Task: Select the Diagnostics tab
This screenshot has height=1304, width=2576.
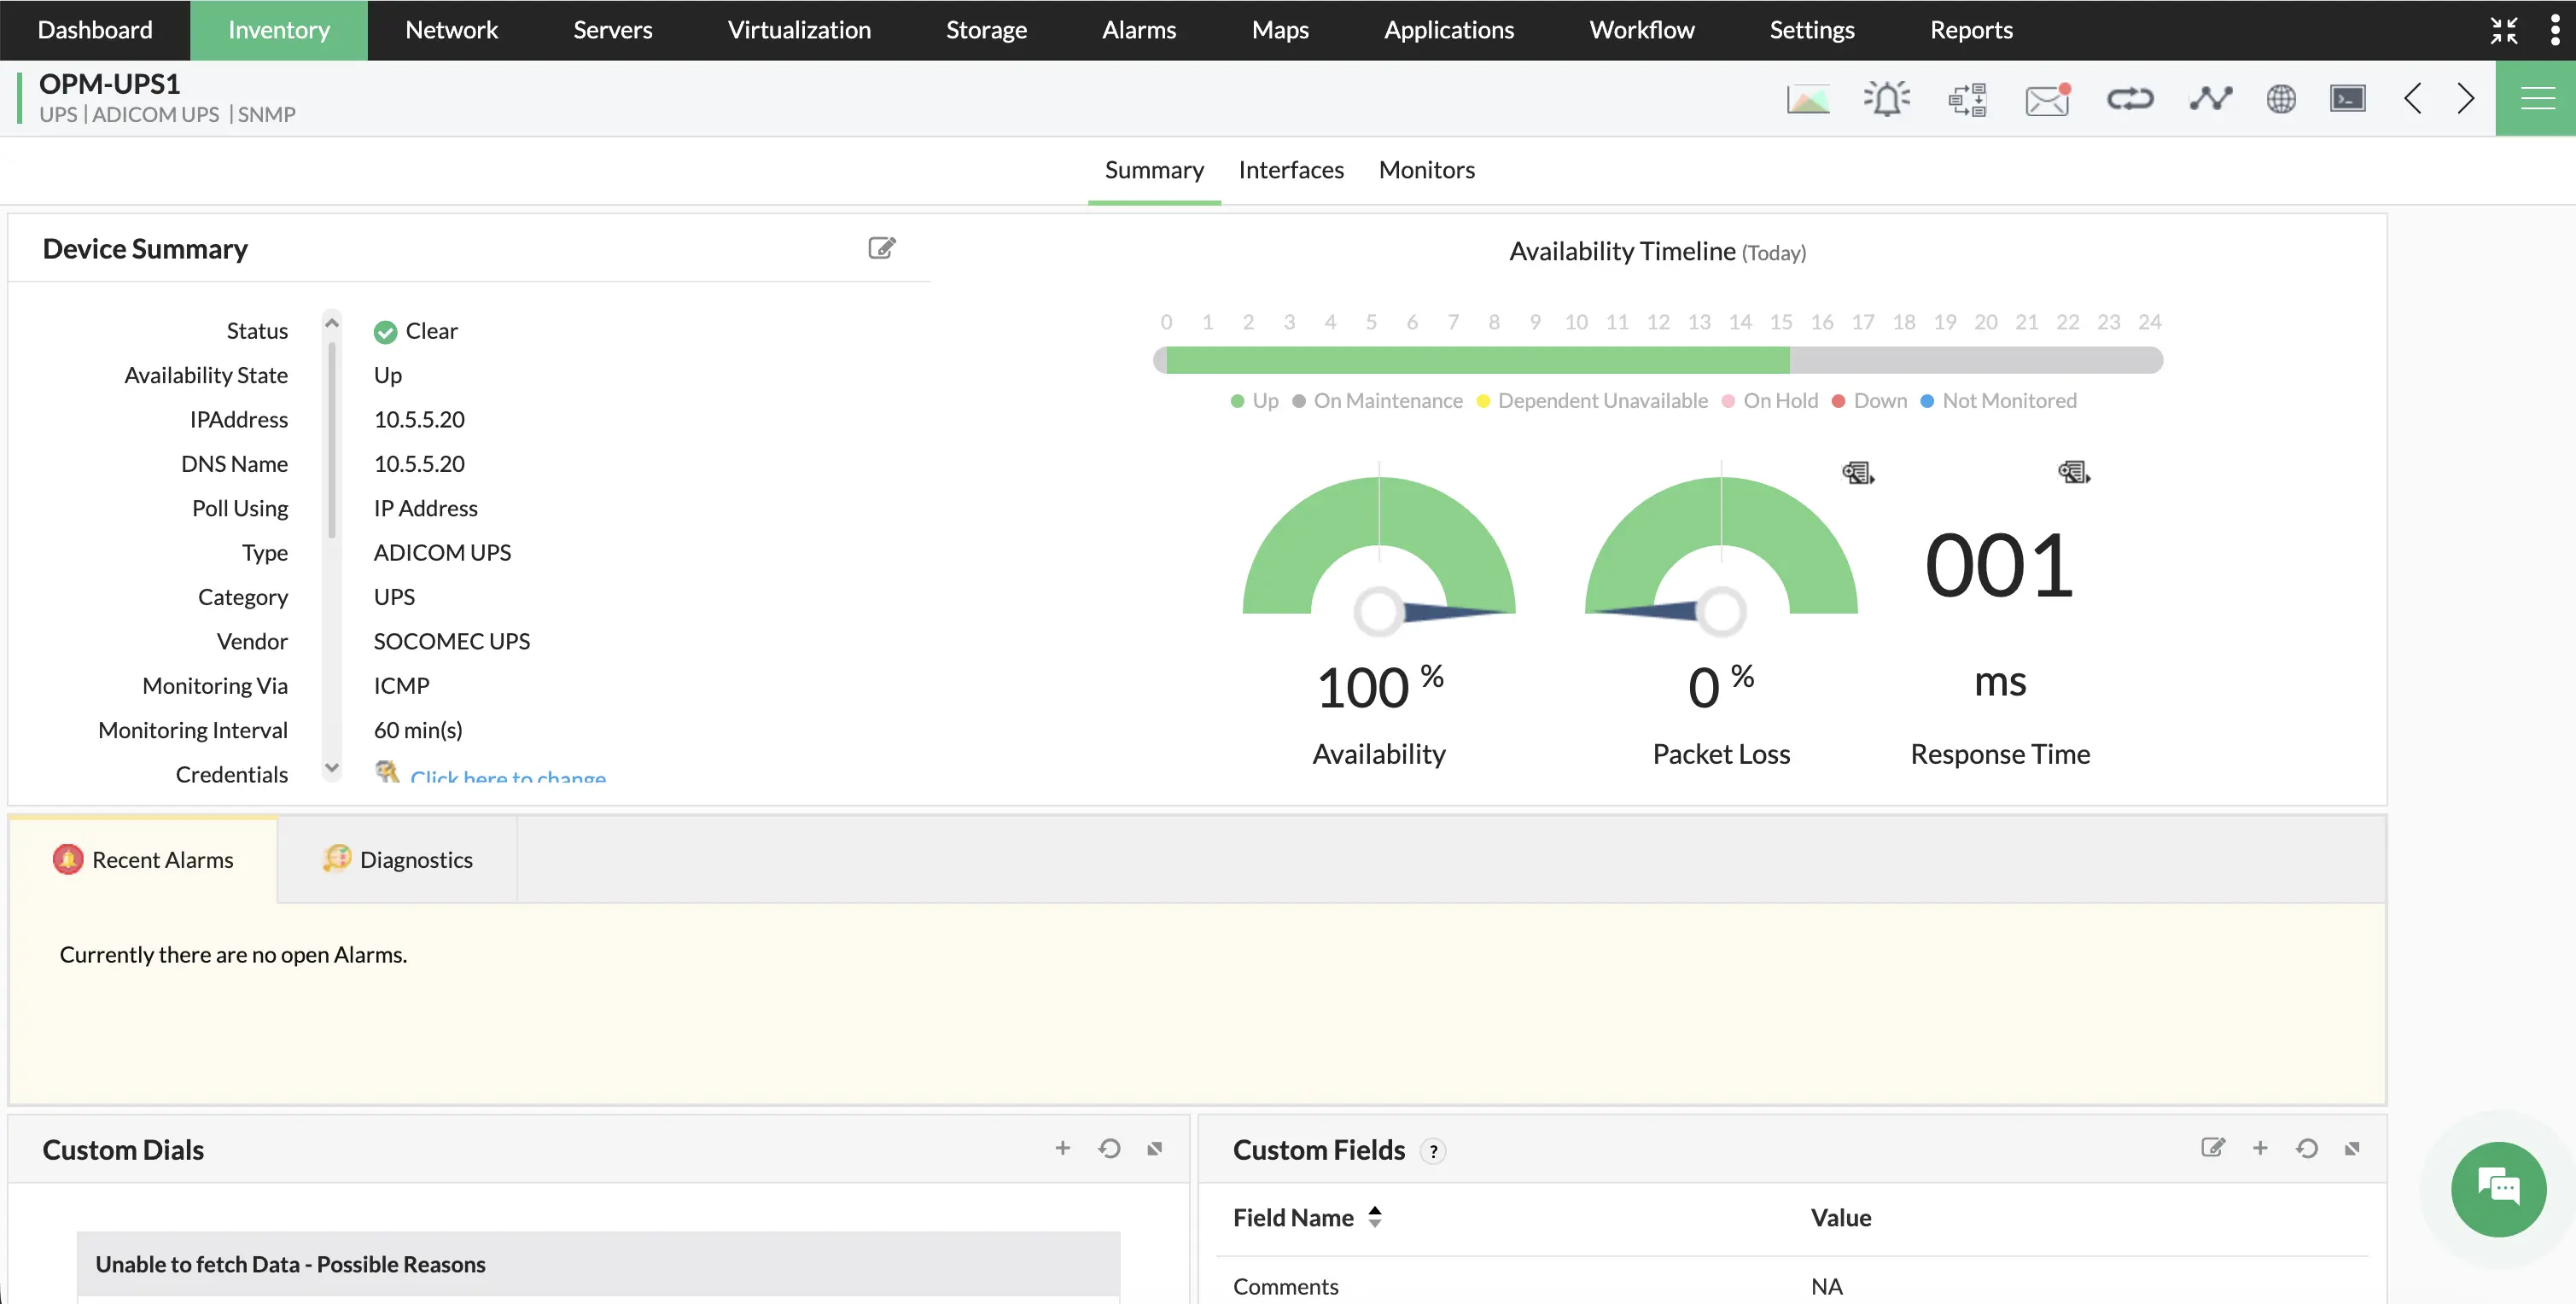Action: pyautogui.click(x=397, y=859)
